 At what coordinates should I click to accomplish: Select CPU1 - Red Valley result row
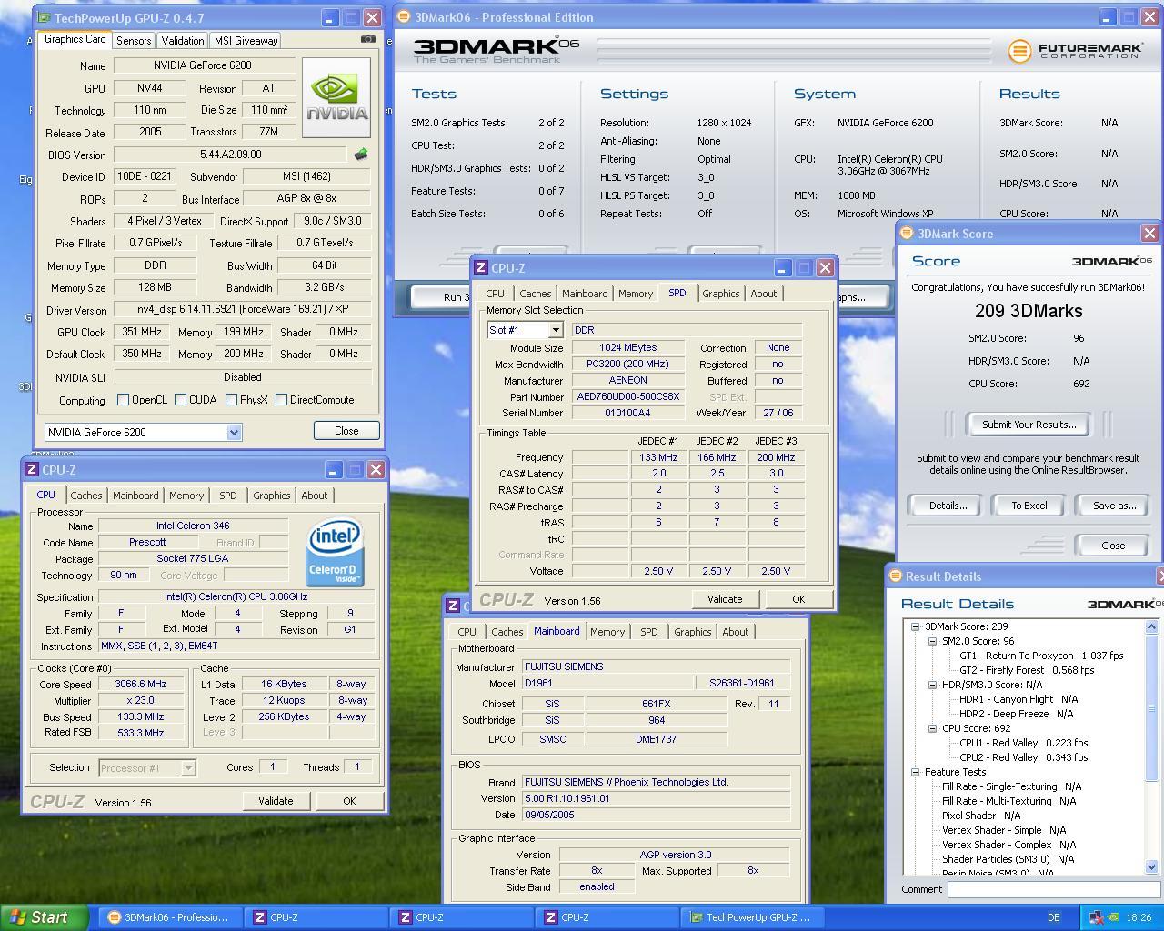tap(1023, 743)
